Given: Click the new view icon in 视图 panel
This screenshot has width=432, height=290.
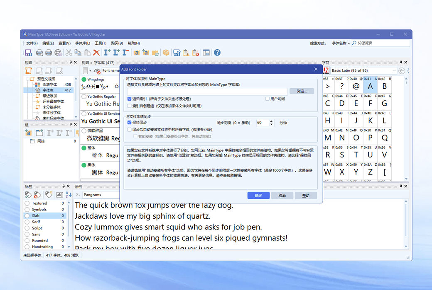Looking at the screenshot, I should [x=28, y=71].
